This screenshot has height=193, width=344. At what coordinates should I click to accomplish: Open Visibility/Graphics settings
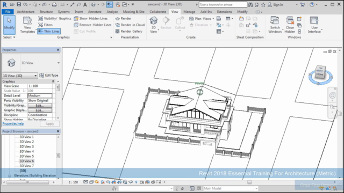tap(55, 19)
